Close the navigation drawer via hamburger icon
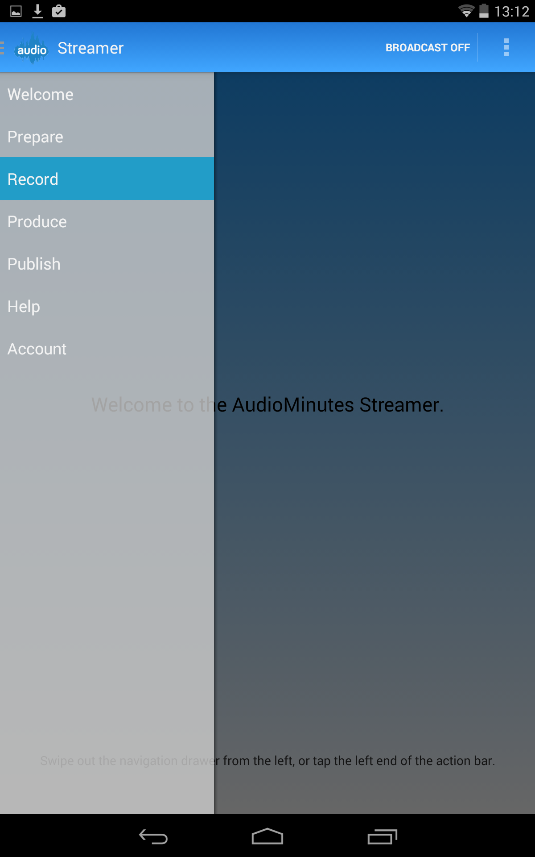 2,47
